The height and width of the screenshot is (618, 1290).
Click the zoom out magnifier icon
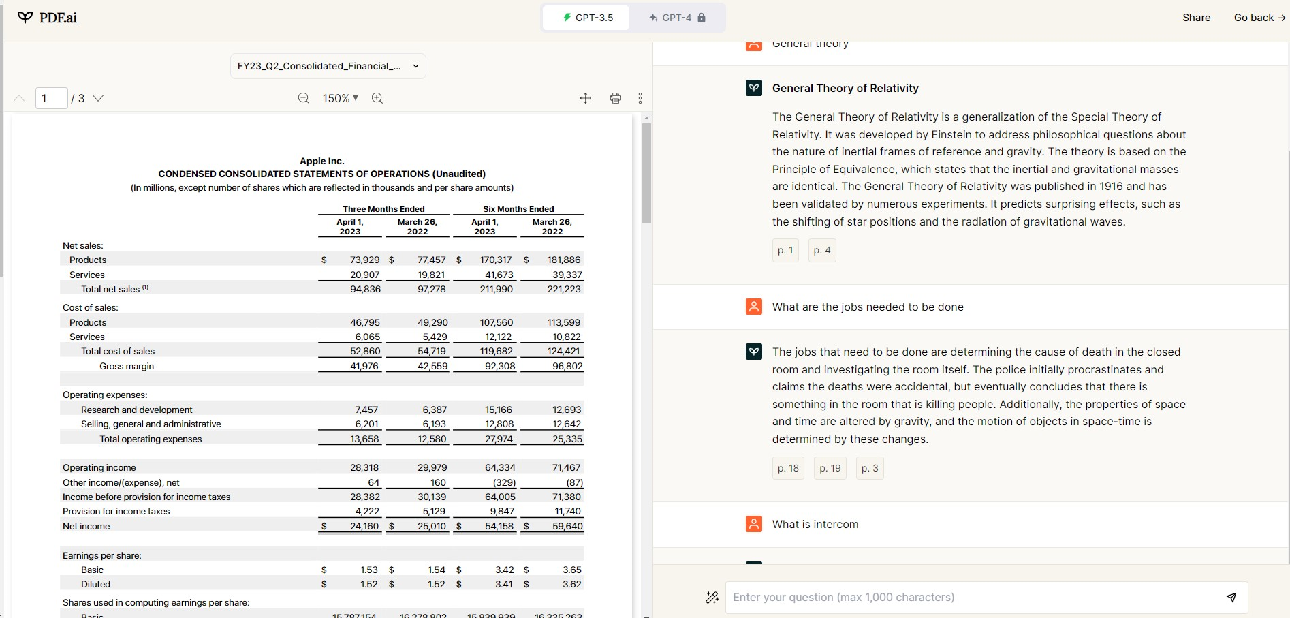[304, 98]
